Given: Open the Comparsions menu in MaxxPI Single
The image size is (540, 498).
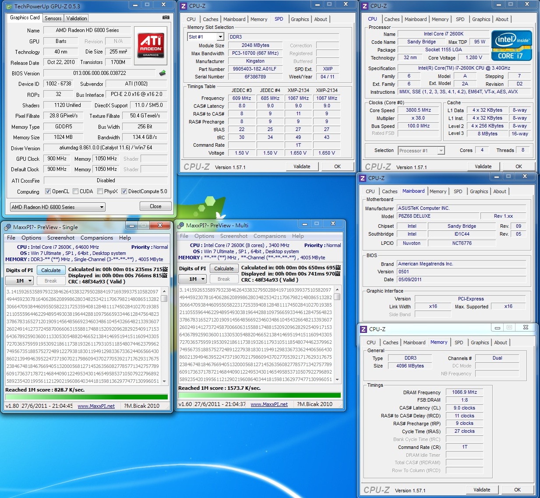Looking at the screenshot, I should point(96,238).
